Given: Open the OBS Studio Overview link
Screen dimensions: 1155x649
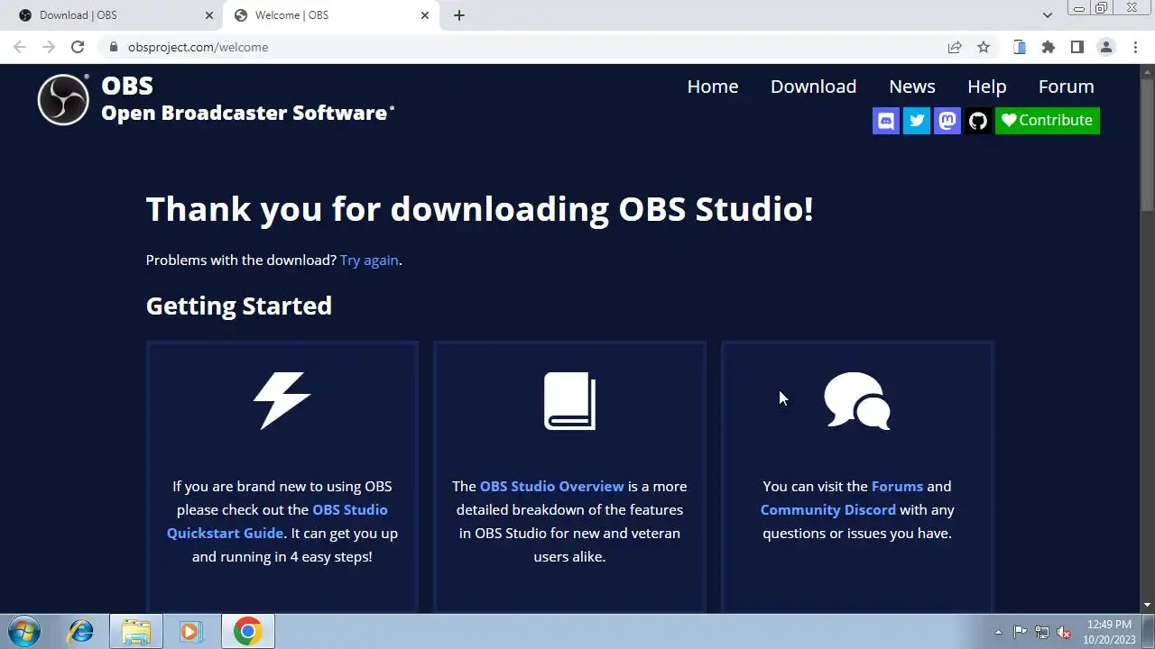Looking at the screenshot, I should 551,486.
